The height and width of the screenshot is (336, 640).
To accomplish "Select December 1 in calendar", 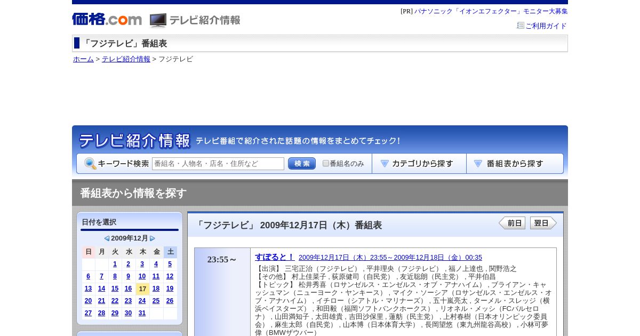I will pos(115,264).
